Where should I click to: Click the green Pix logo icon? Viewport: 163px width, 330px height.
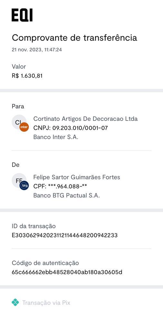pos(15,303)
